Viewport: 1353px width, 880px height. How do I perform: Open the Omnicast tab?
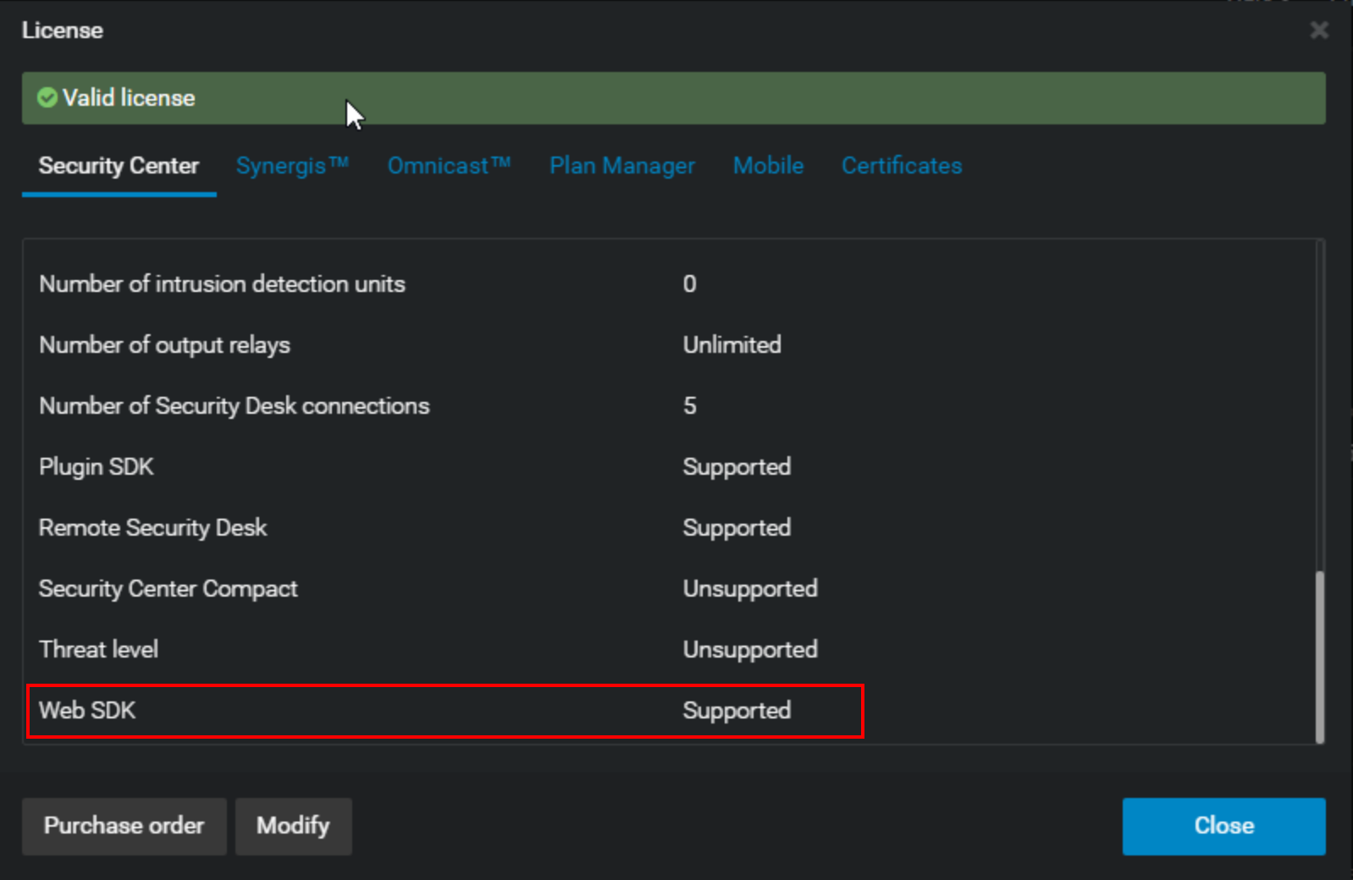point(449,166)
